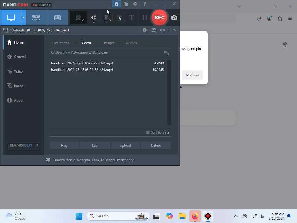The image size is (297, 223).
Task: Open Sort by Date menu
Action: point(158,132)
